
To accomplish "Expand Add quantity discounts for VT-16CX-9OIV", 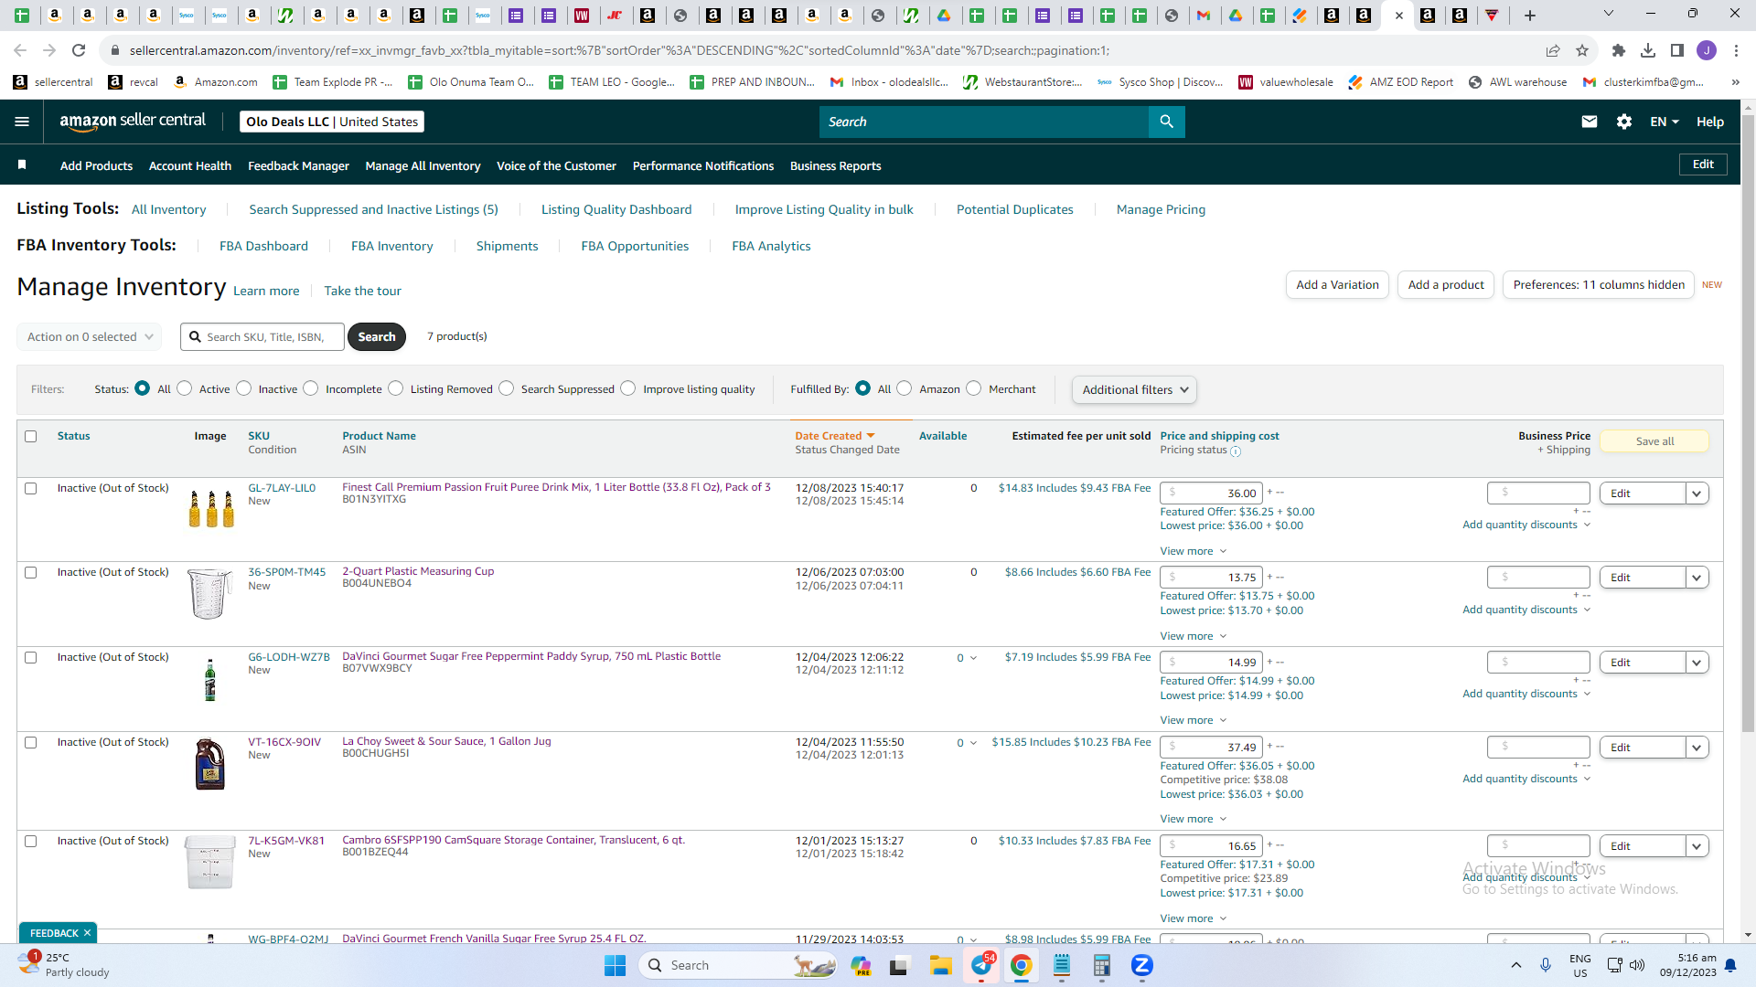I will [1526, 779].
